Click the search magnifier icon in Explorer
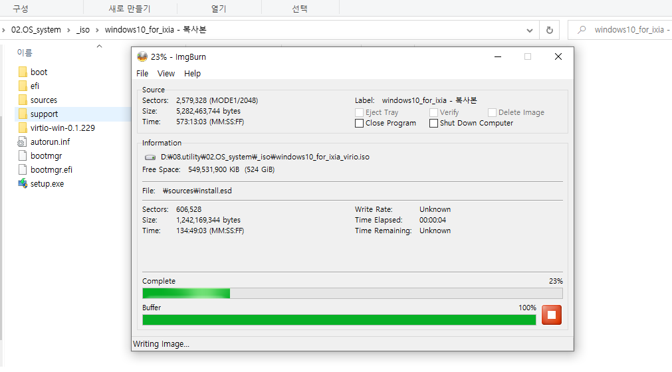 pos(582,29)
